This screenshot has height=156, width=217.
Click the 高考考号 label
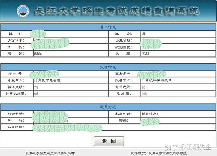[x=123, y=74]
